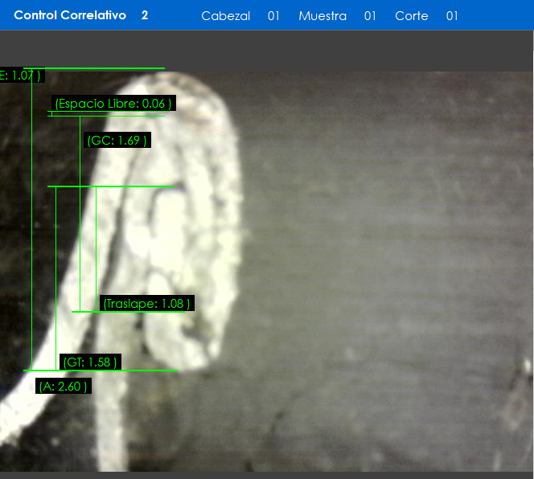This screenshot has width=534, height=479.
Task: Click the Control Correlativo value 2
Action: click(x=145, y=15)
